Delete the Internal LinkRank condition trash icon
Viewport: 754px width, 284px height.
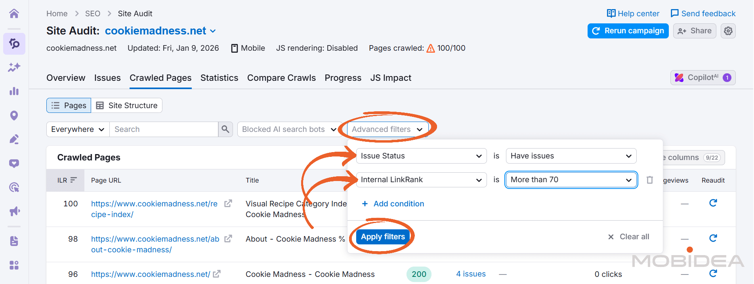[x=650, y=180]
